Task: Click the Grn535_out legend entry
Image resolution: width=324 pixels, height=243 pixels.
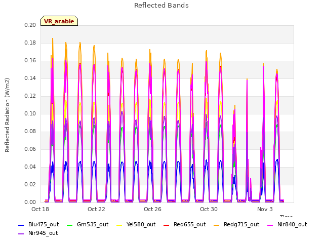Action: point(88,224)
